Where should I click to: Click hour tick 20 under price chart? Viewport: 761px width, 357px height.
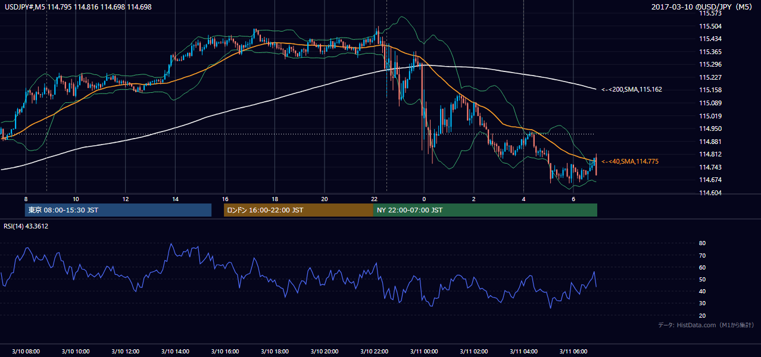click(324, 198)
